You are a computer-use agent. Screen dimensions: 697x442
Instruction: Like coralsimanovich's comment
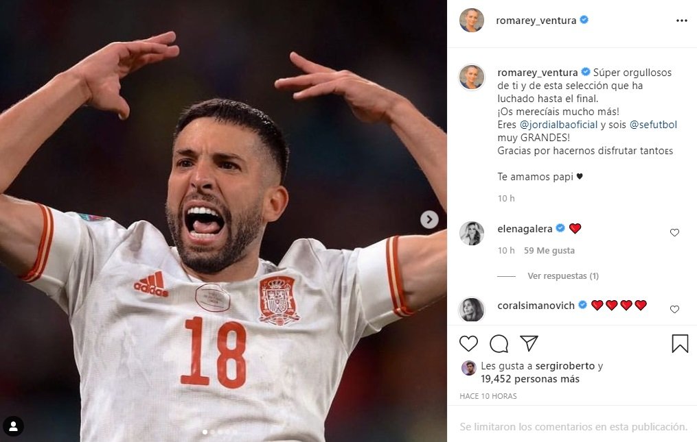pyautogui.click(x=674, y=310)
